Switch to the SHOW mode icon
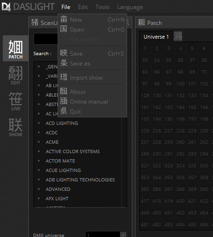 tap(16, 127)
